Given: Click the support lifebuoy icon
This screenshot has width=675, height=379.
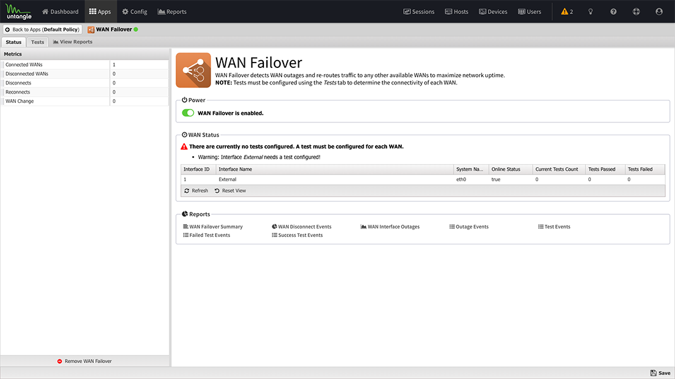Looking at the screenshot, I should coord(636,12).
